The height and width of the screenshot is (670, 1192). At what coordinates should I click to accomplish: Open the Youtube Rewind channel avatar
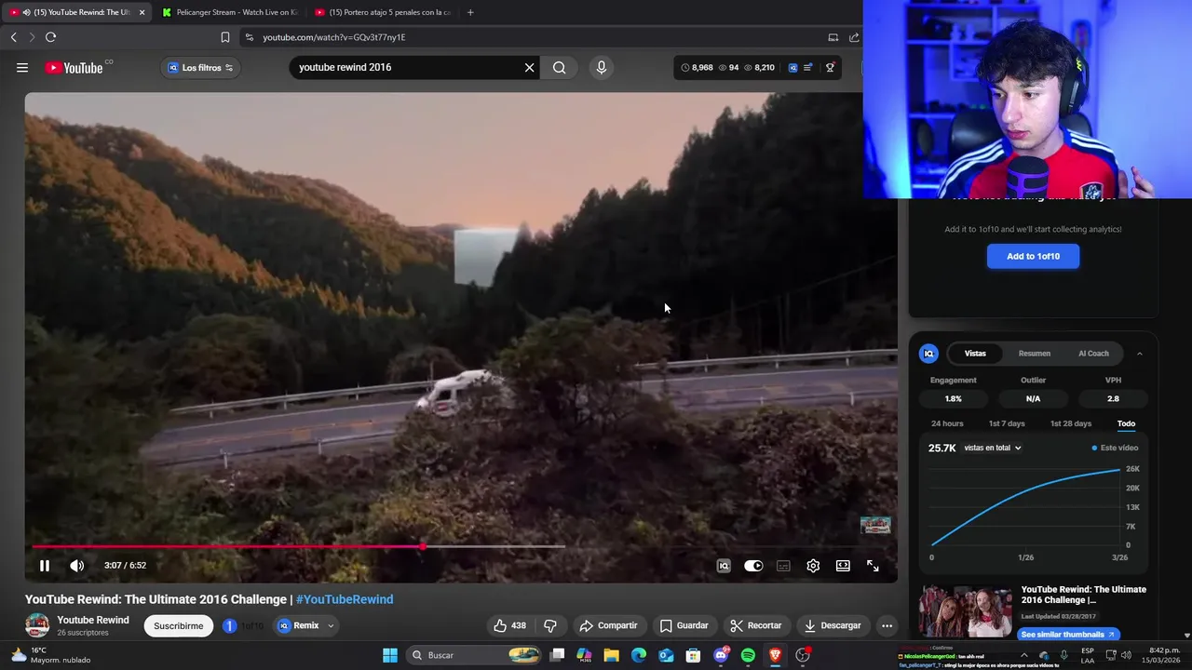pyautogui.click(x=37, y=625)
